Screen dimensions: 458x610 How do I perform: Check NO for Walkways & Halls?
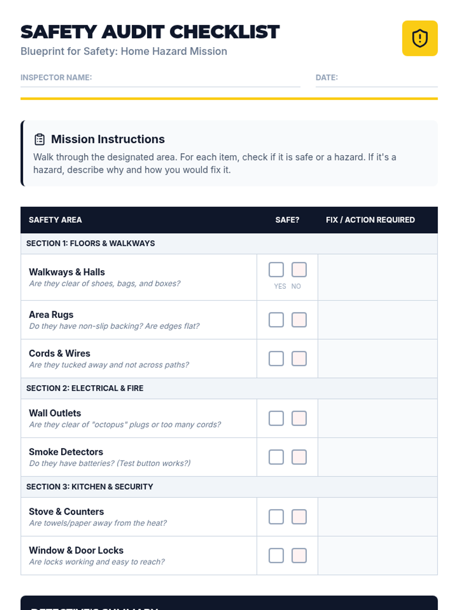click(299, 270)
